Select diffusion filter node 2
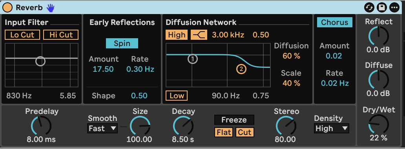Image resolution: width=405 pixels, height=149 pixels. click(241, 69)
